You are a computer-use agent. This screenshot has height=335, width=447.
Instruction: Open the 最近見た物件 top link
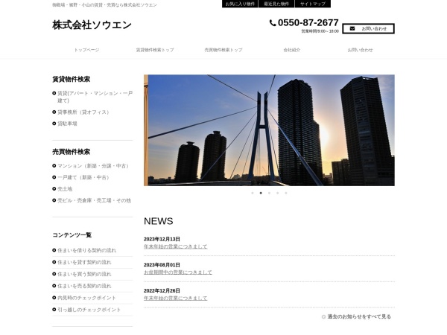coord(276,4)
